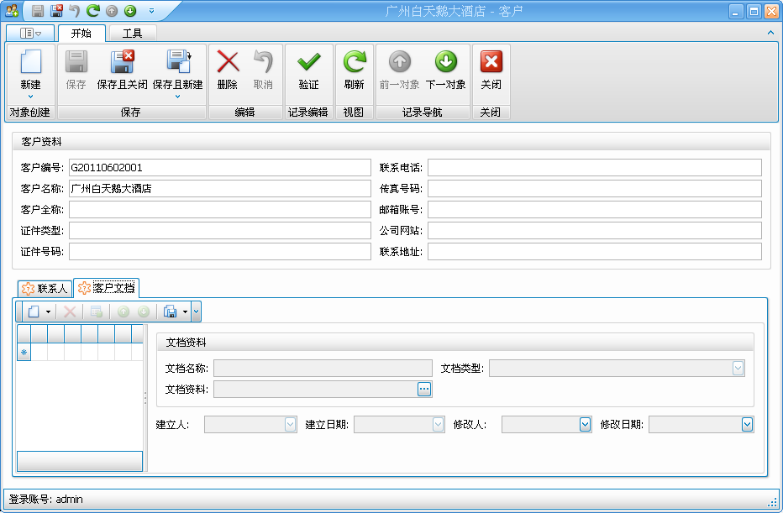Click the 客户全称 text field
This screenshot has width=783, height=513.
point(219,210)
